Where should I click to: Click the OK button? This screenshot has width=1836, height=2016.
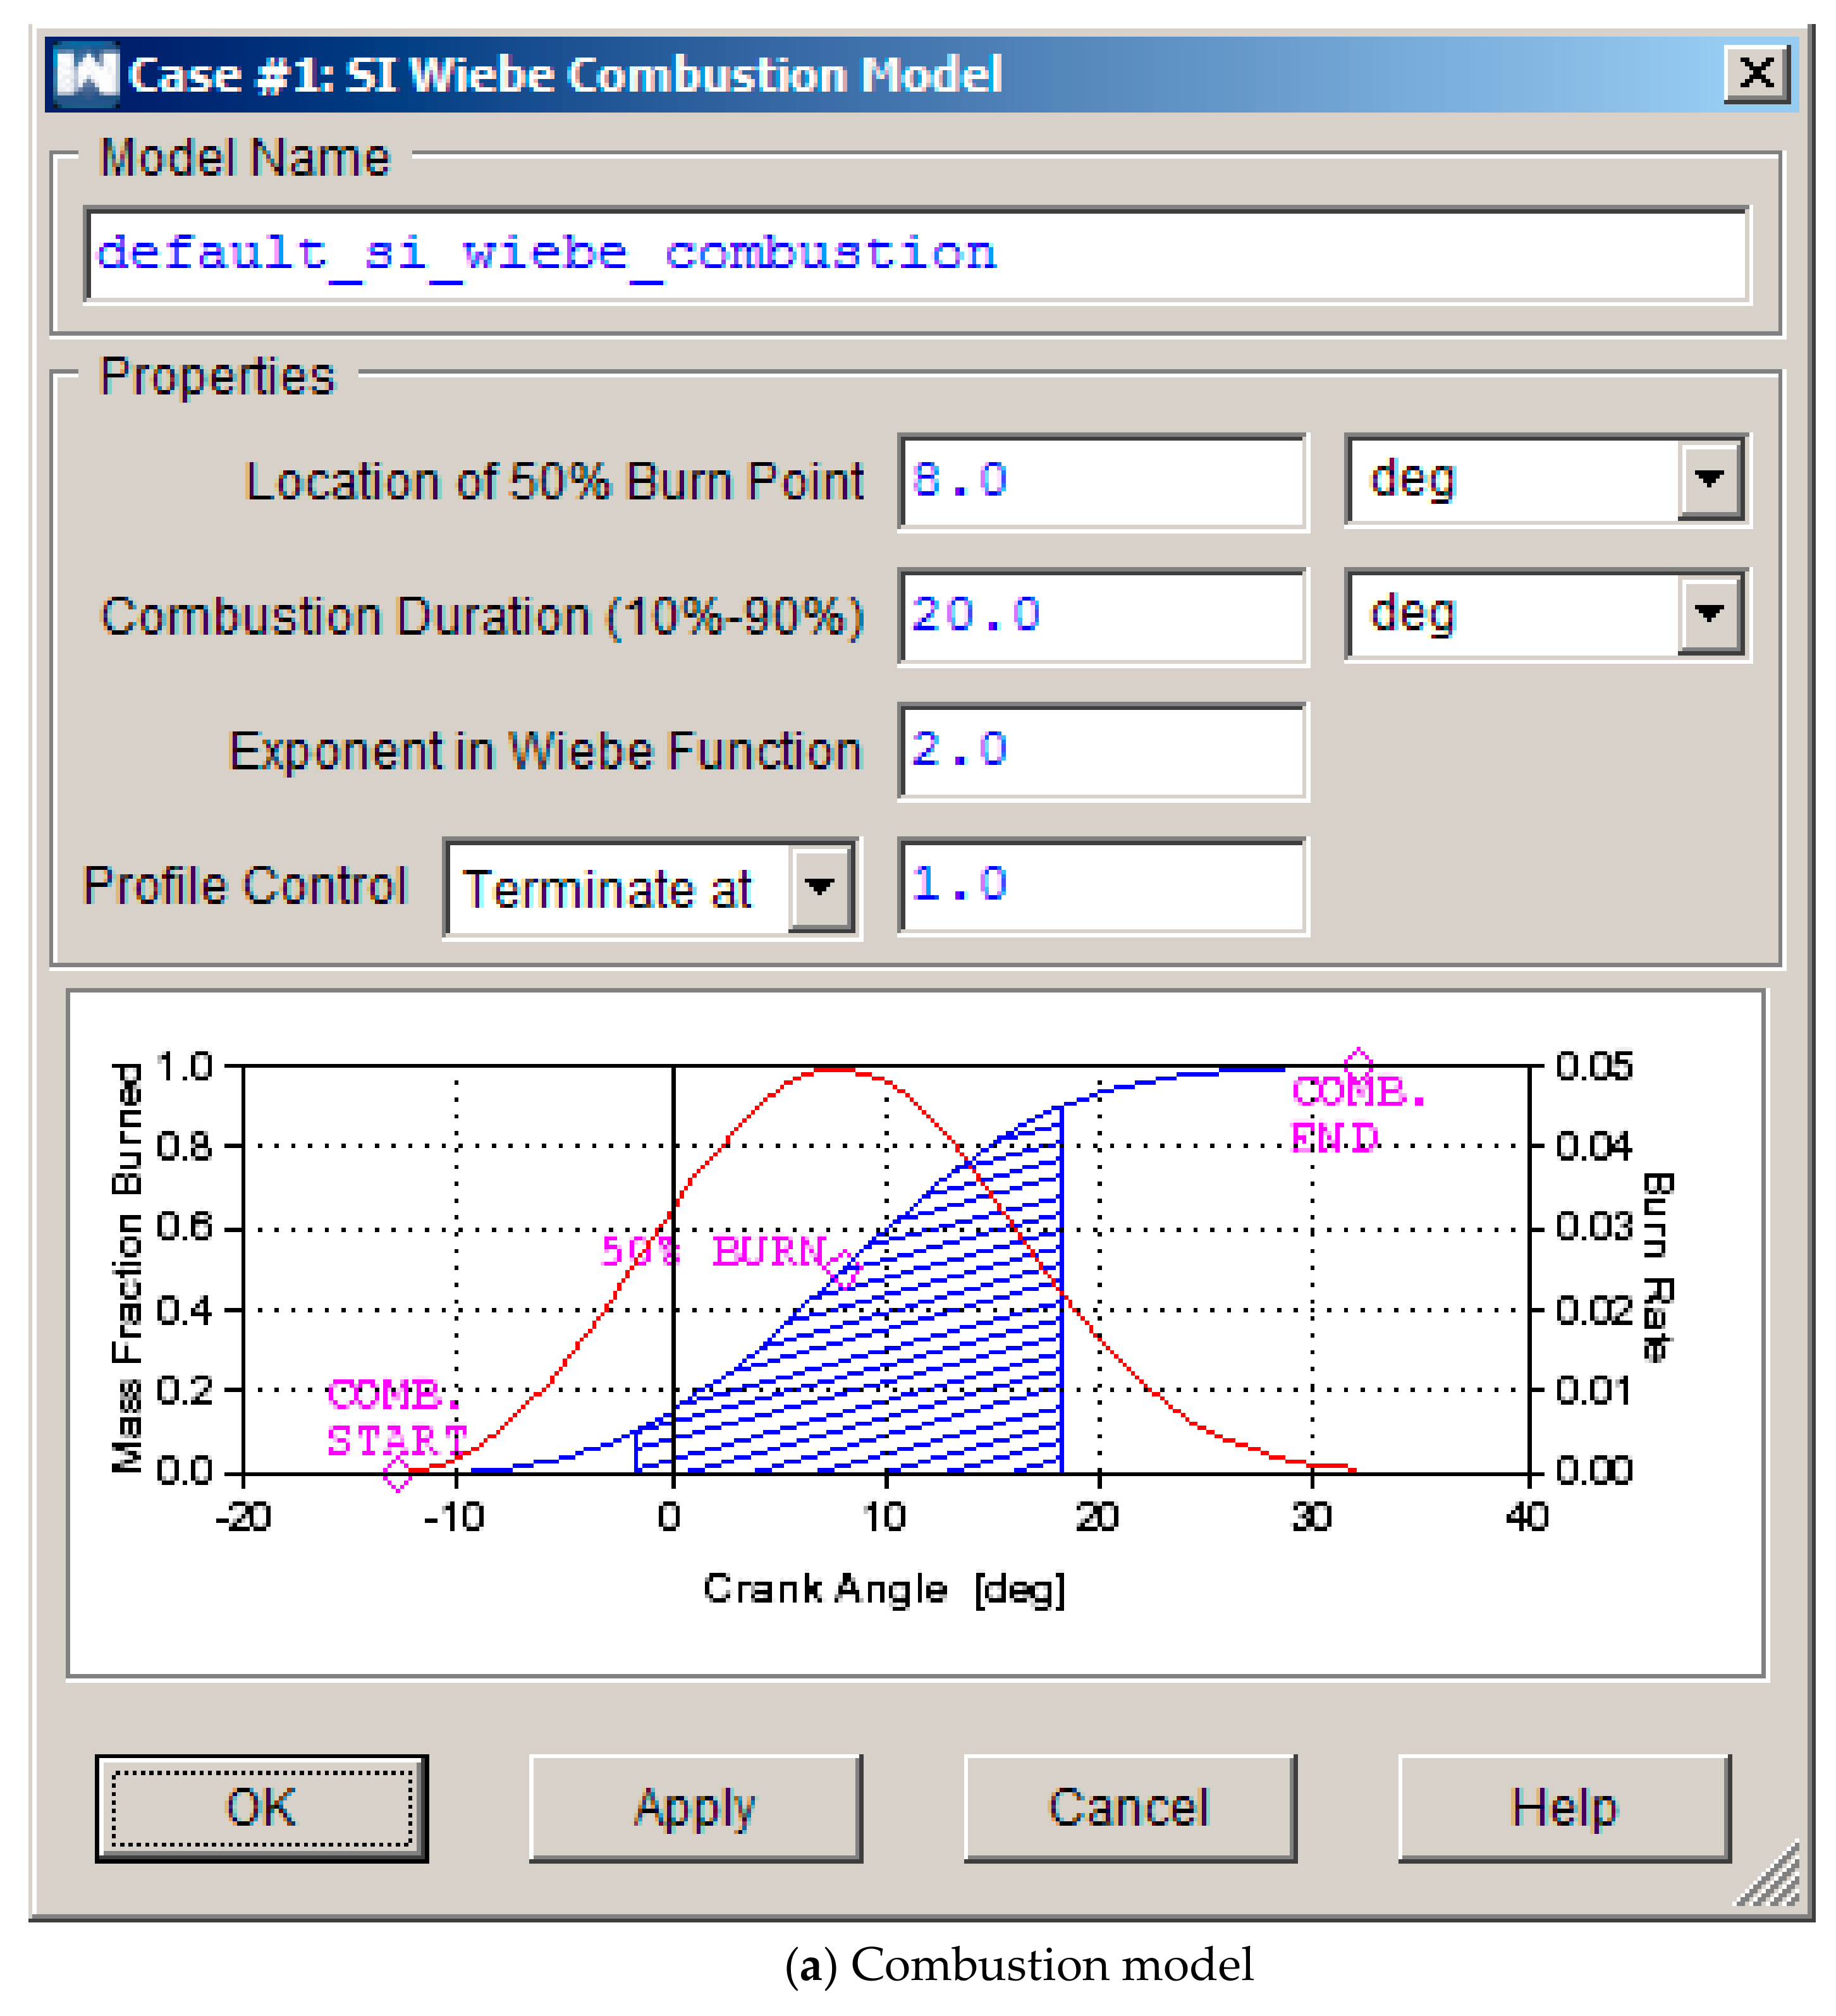tap(262, 1808)
